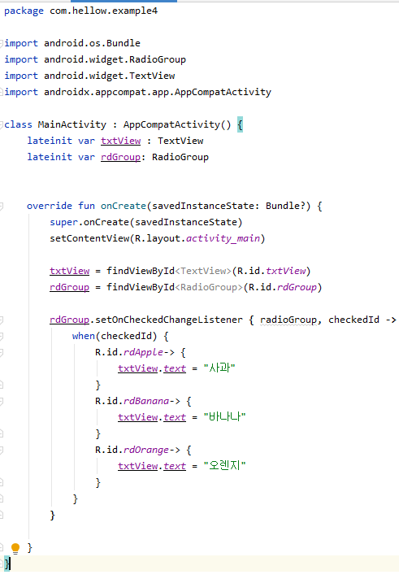
Task: Click the "바나나" string literal
Action: pyautogui.click(x=224, y=417)
